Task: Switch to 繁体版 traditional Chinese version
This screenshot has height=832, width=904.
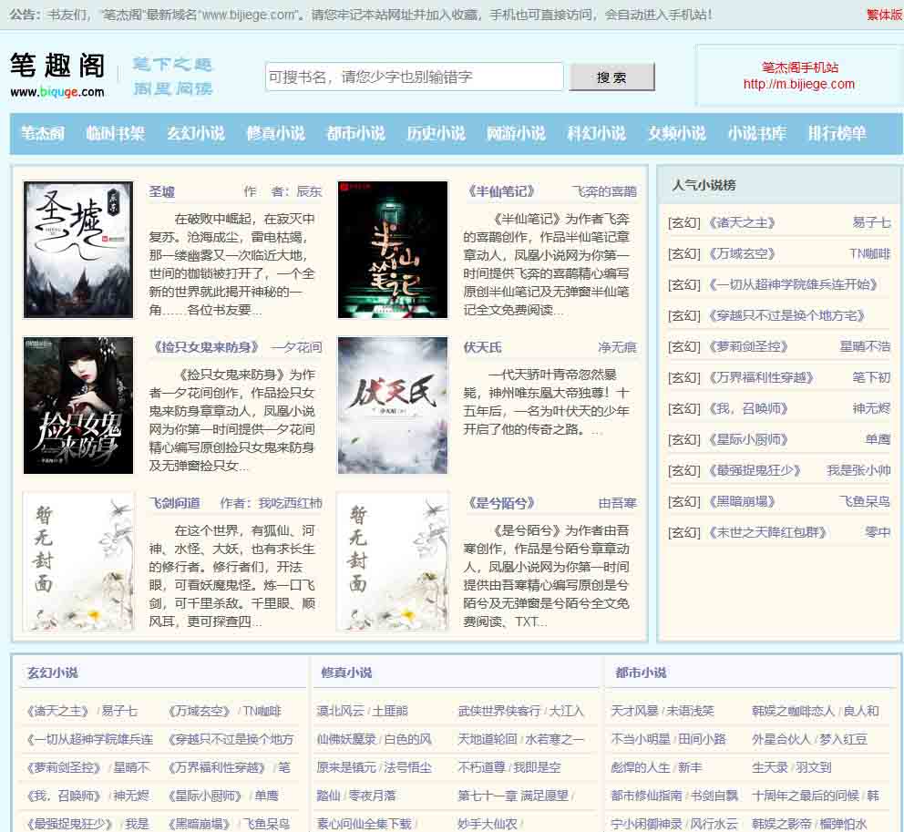Action: tap(884, 15)
